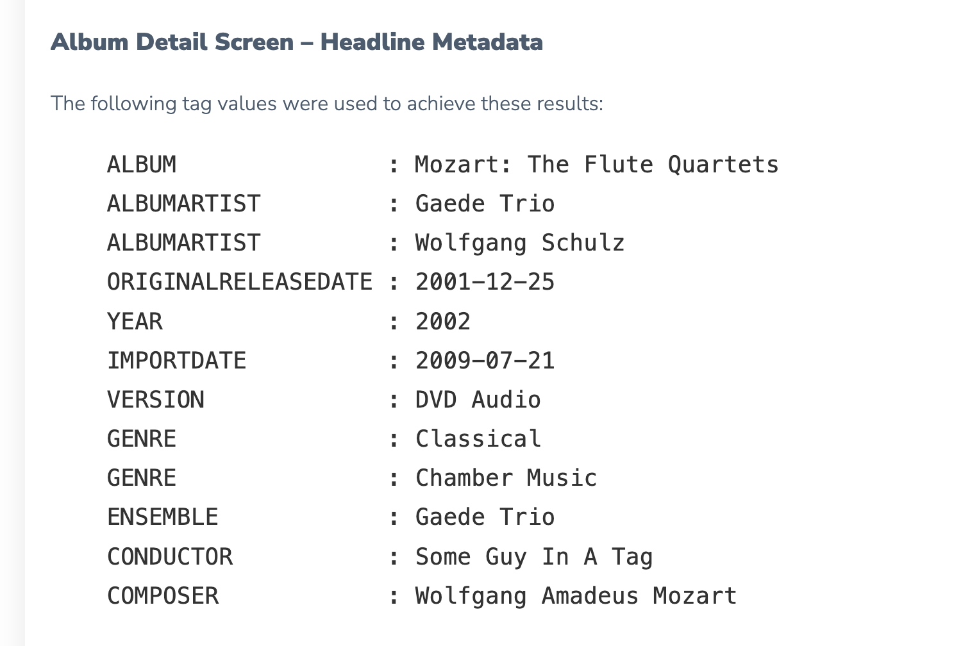Select the ORIGINALRELEASEDATE tag label
The height and width of the screenshot is (646, 954).
click(240, 282)
